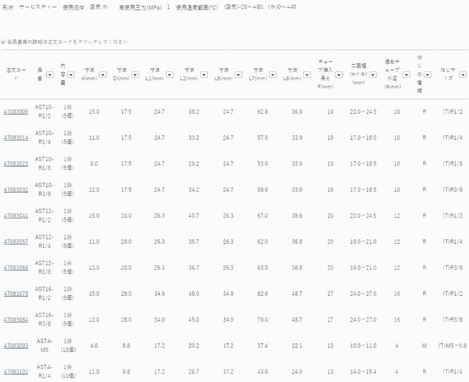Open order code 47083093 link
Image resolution: width=469 pixels, height=382 pixels.
(x=16, y=346)
